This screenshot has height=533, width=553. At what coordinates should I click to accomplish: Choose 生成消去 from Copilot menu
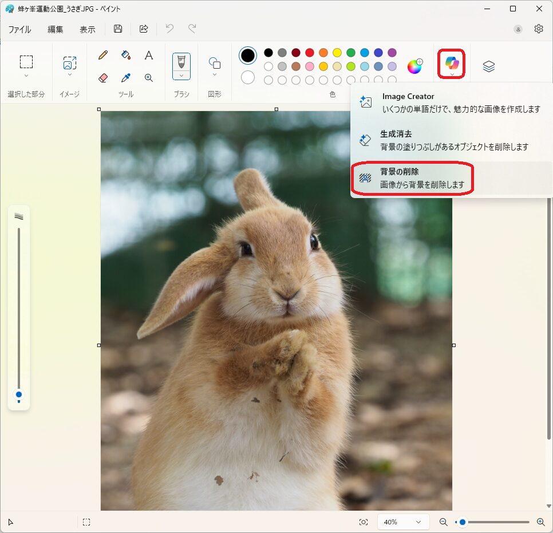452,140
